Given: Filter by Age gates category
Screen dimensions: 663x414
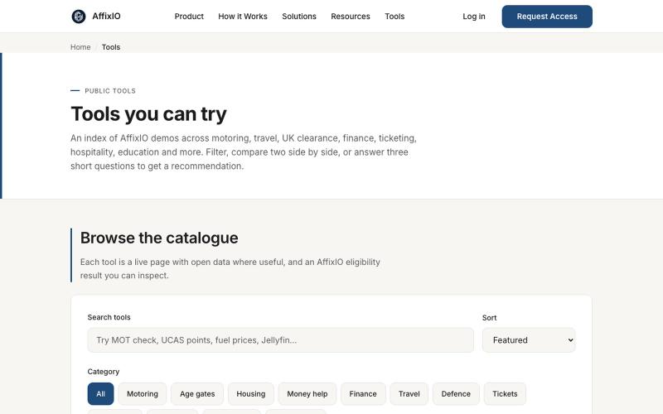Looking at the screenshot, I should coord(197,394).
